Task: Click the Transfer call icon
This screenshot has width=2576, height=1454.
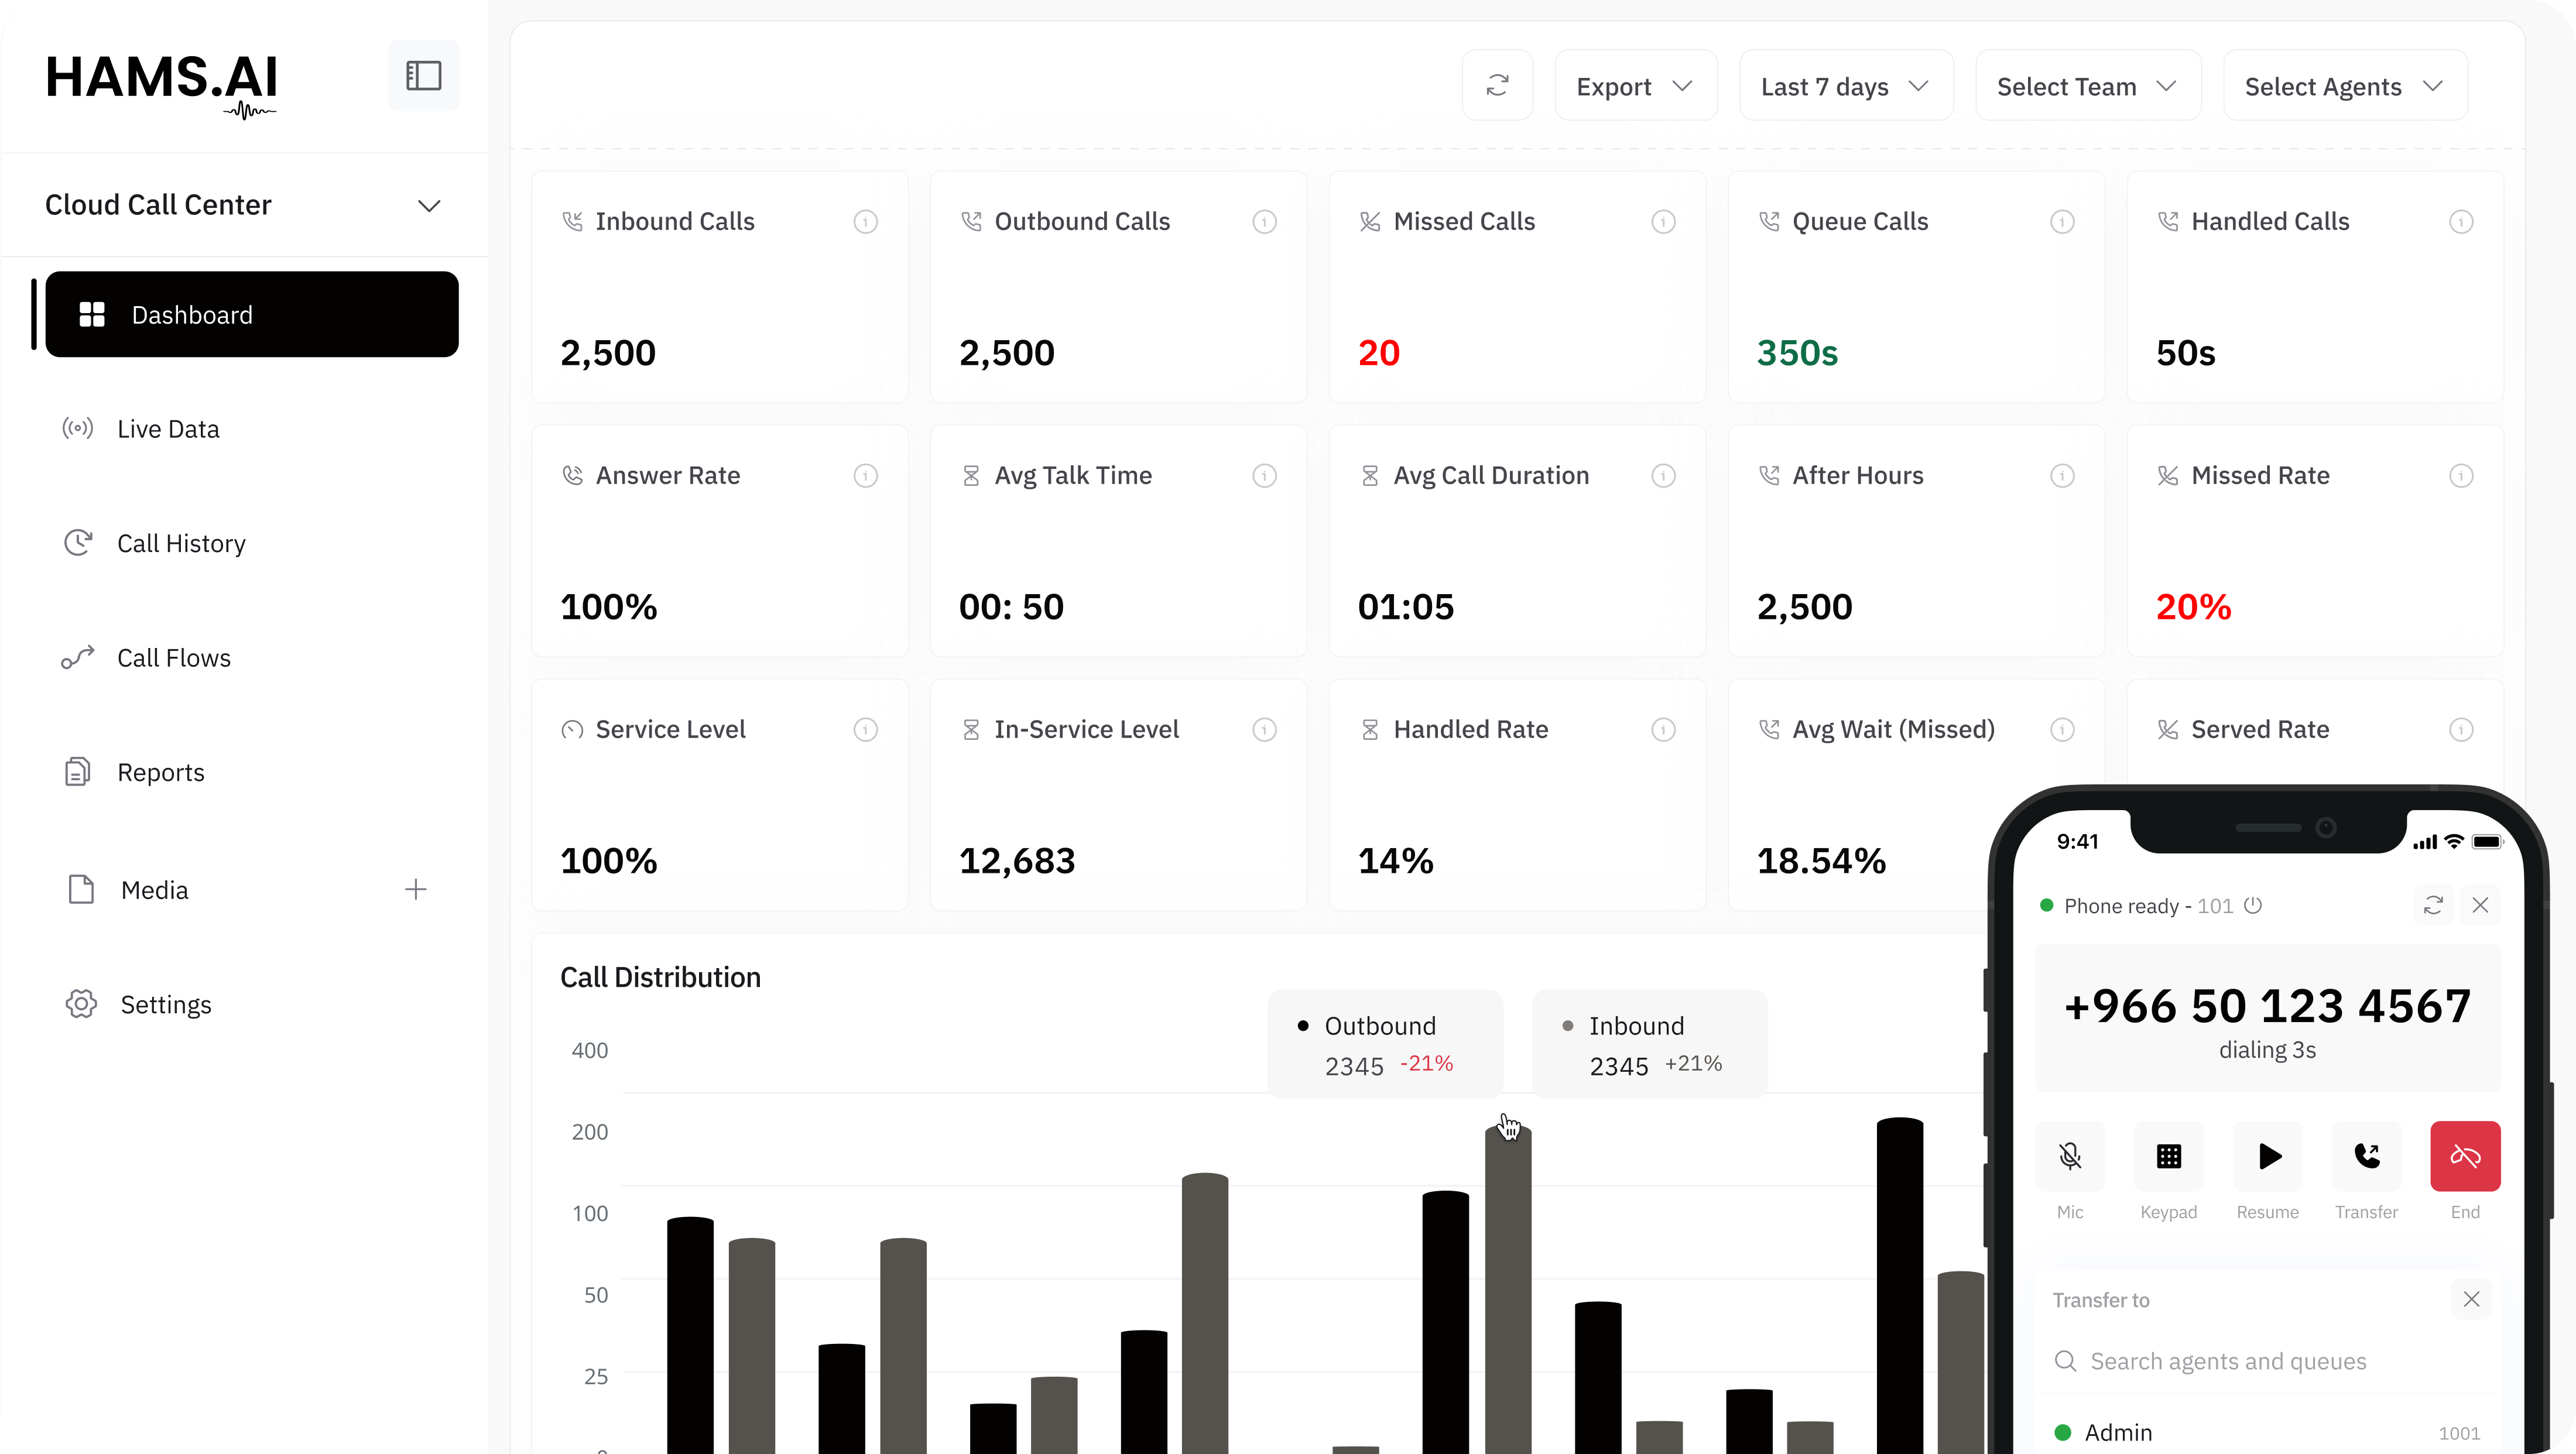Action: [2367, 1156]
